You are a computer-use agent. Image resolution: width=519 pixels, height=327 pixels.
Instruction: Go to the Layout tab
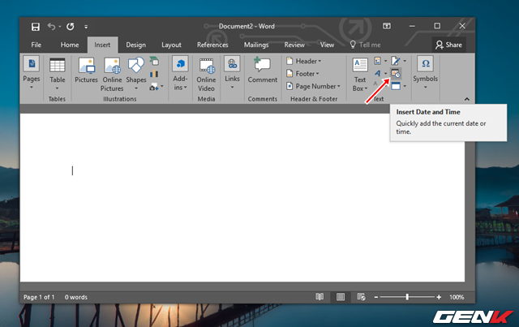coord(171,45)
